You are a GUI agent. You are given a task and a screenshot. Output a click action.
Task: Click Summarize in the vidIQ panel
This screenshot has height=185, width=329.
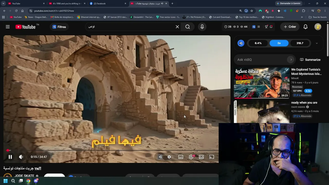(x=310, y=60)
